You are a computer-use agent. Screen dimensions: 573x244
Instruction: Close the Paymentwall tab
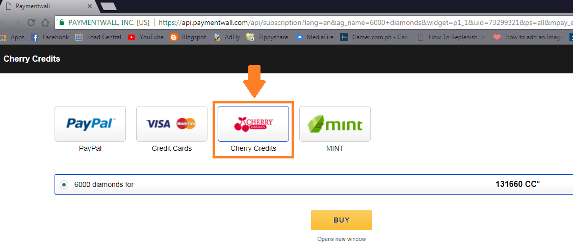click(90, 6)
